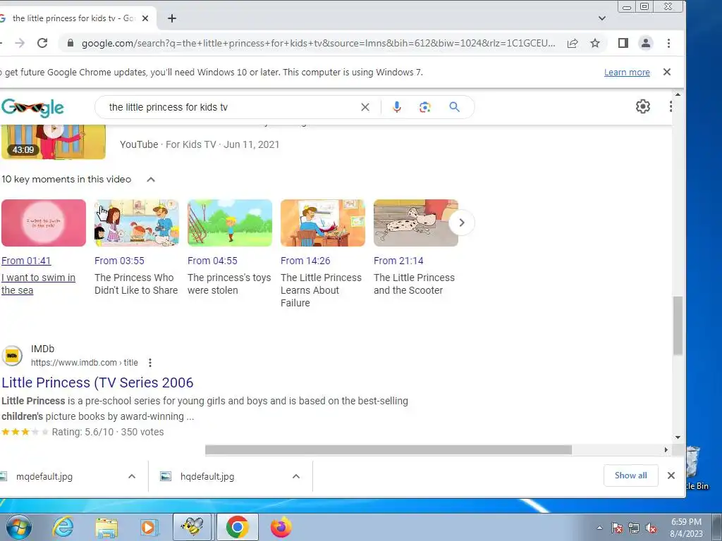Bookmark this page with the star icon
Image resolution: width=722 pixels, height=541 pixels.
595,43
